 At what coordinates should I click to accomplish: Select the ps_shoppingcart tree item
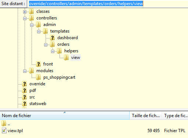(x=59, y=77)
